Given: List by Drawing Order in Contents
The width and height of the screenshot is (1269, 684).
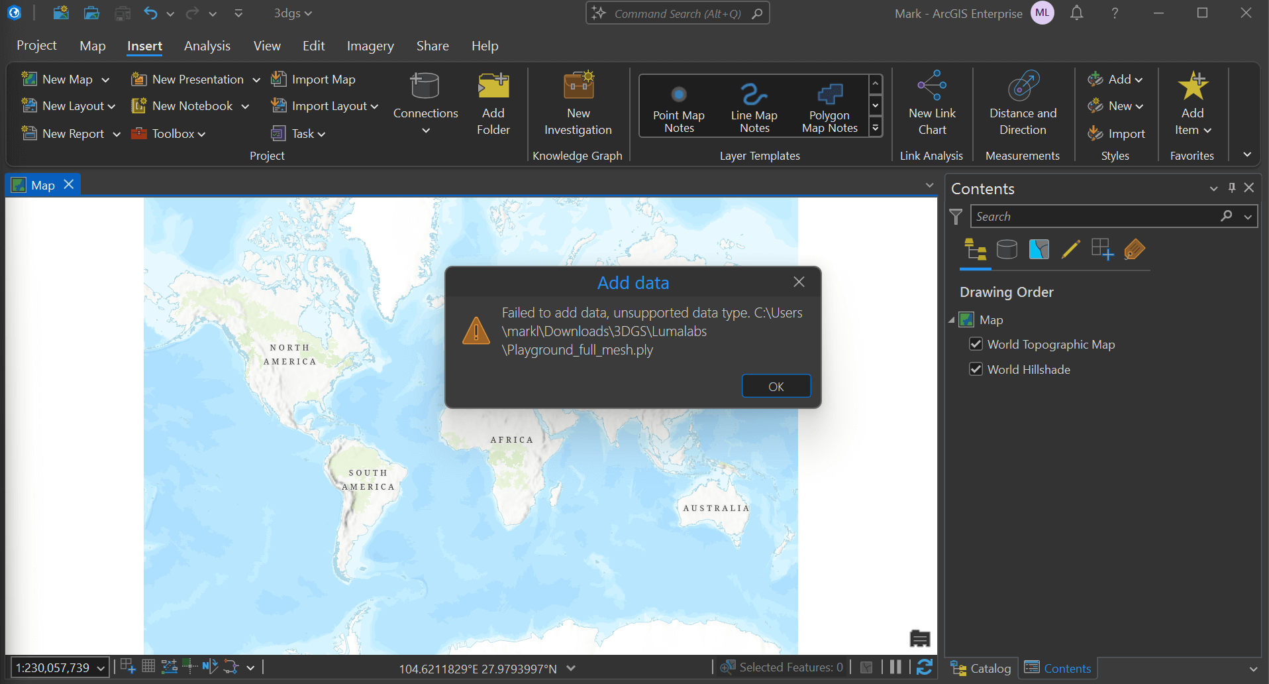Looking at the screenshot, I should (976, 250).
